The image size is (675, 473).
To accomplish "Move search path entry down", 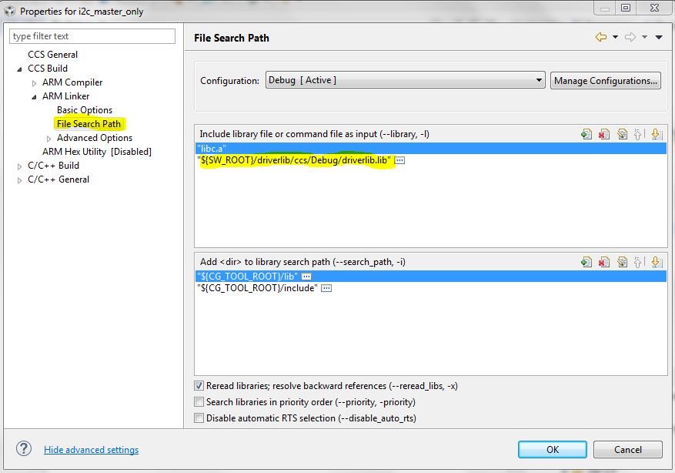I will [x=656, y=261].
